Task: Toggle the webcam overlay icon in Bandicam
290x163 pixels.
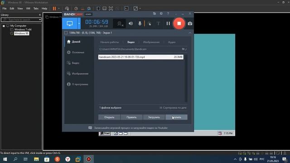Action: point(120,24)
